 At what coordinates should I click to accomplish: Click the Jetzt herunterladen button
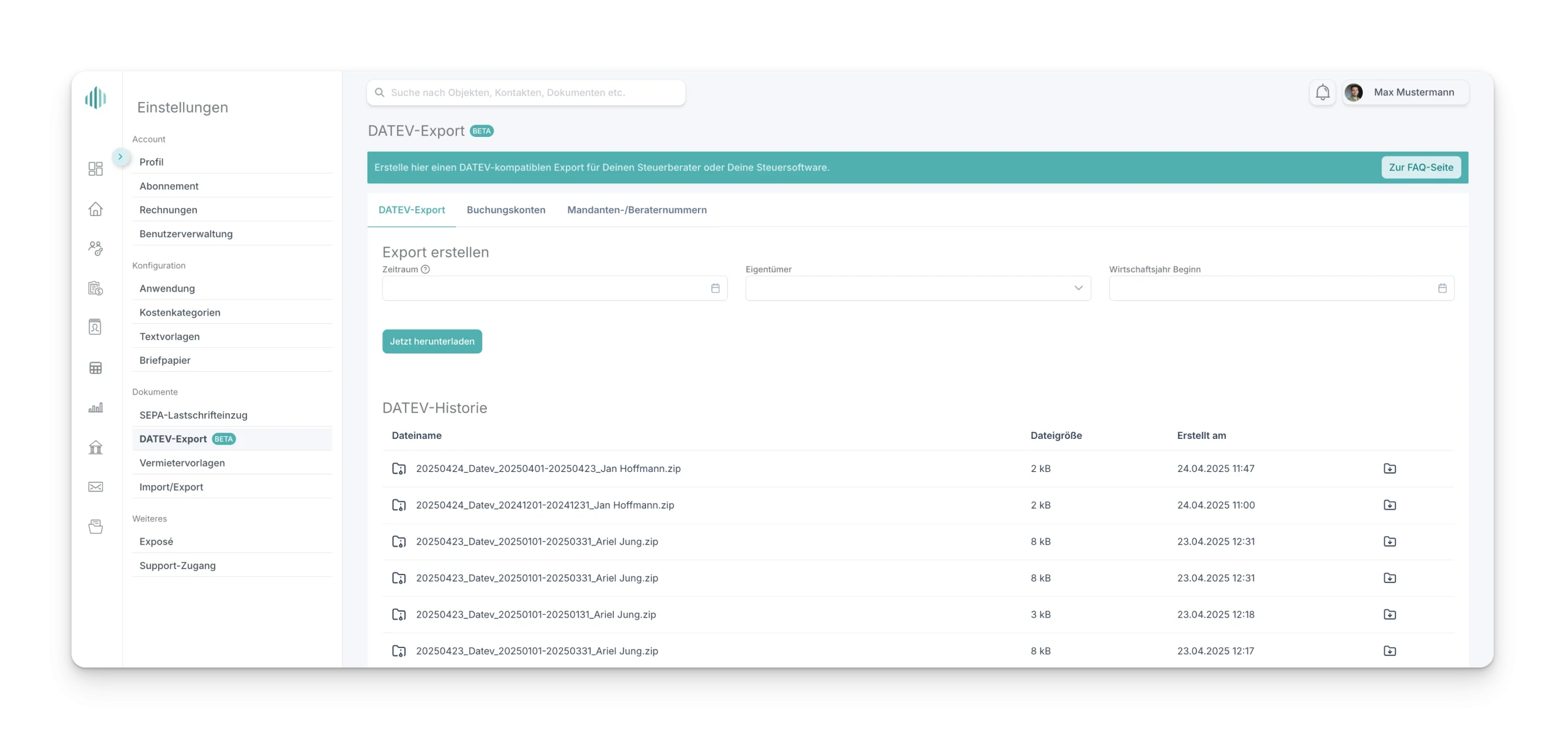coord(432,341)
